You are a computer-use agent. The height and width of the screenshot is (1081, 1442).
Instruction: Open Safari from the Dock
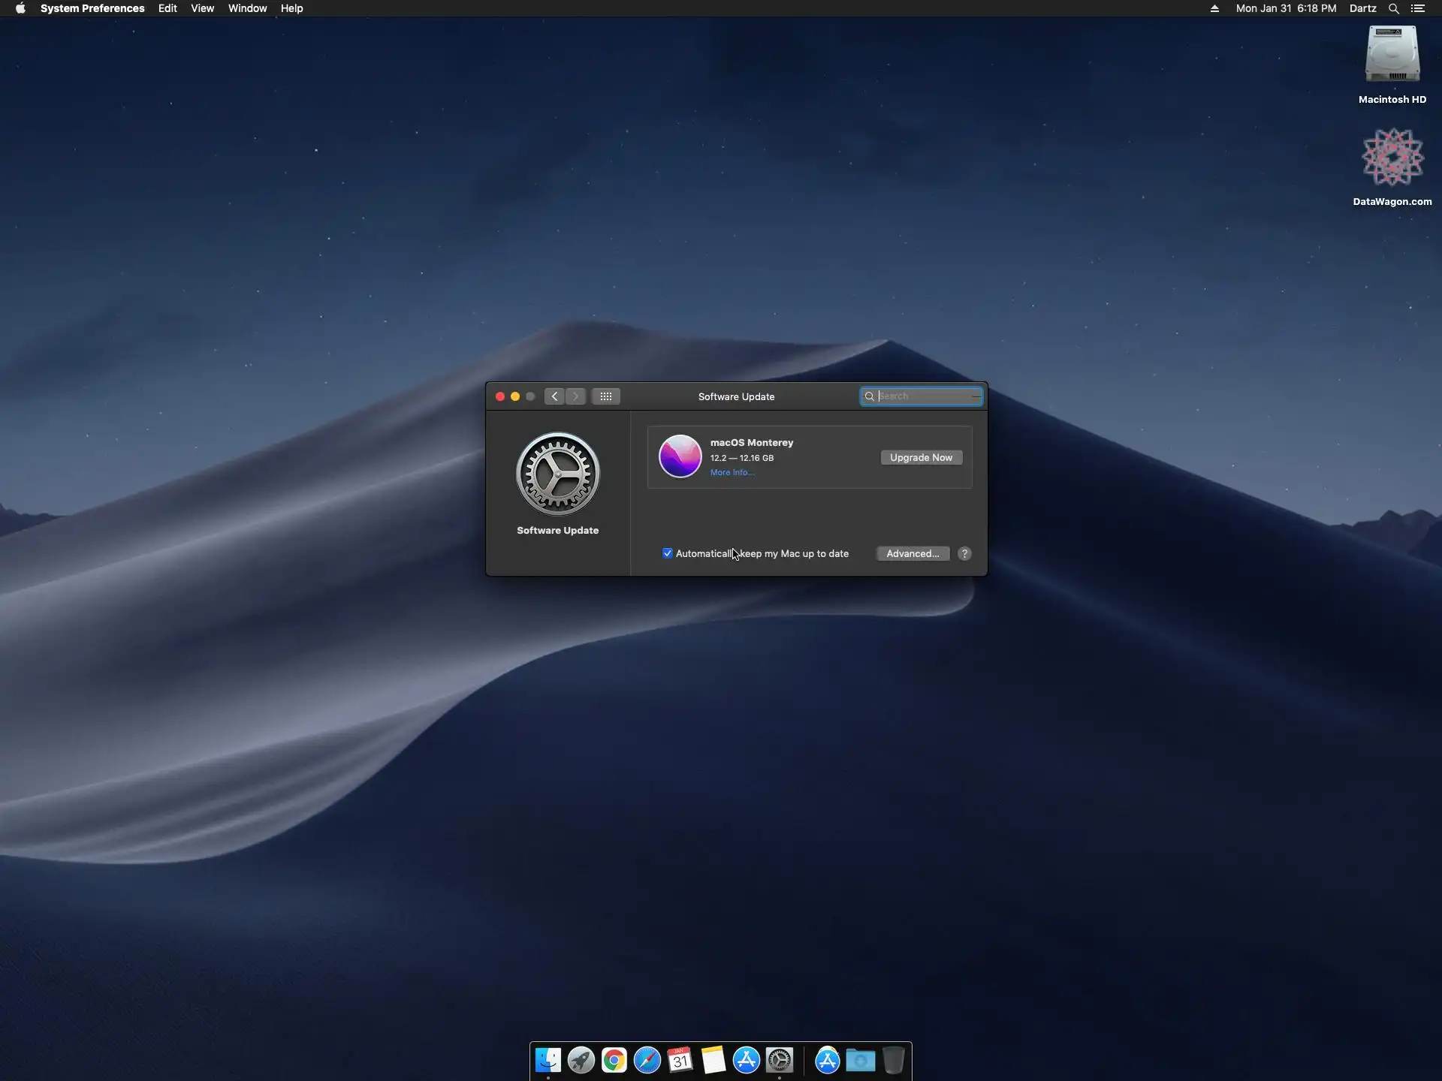tap(647, 1060)
